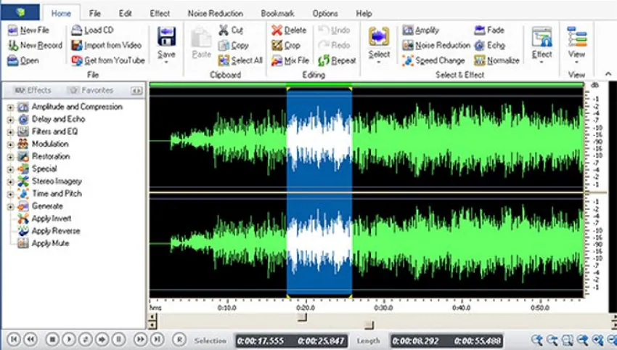Open the Options tab
The image size is (617, 350).
pyautogui.click(x=325, y=13)
